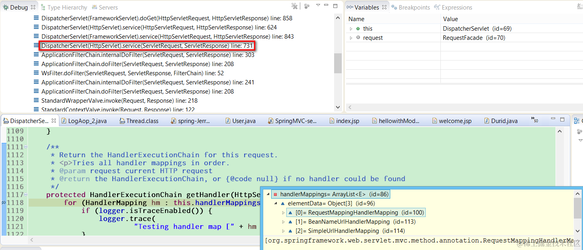This screenshot has width=583, height=250.
Task: Switch to the Servers tab
Action: coord(105,7)
